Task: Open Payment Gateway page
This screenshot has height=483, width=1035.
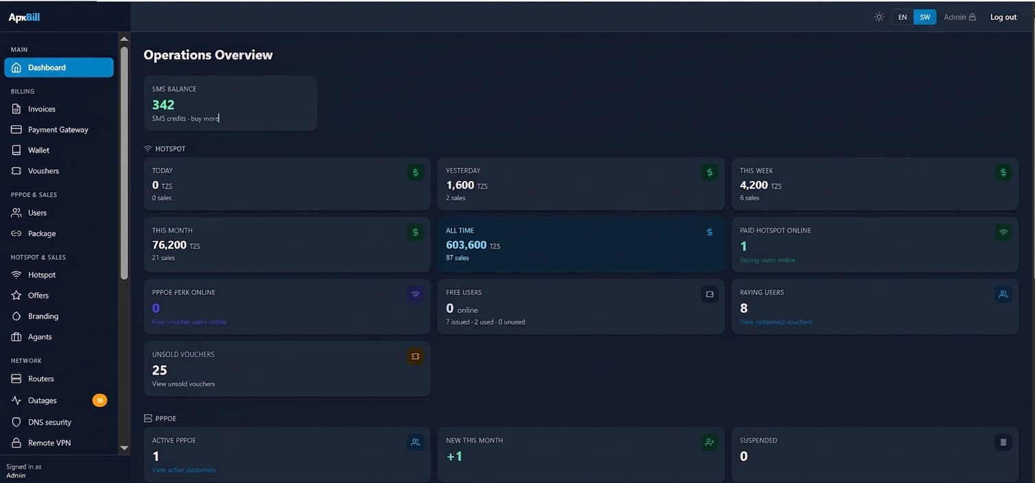Action: 59,130
